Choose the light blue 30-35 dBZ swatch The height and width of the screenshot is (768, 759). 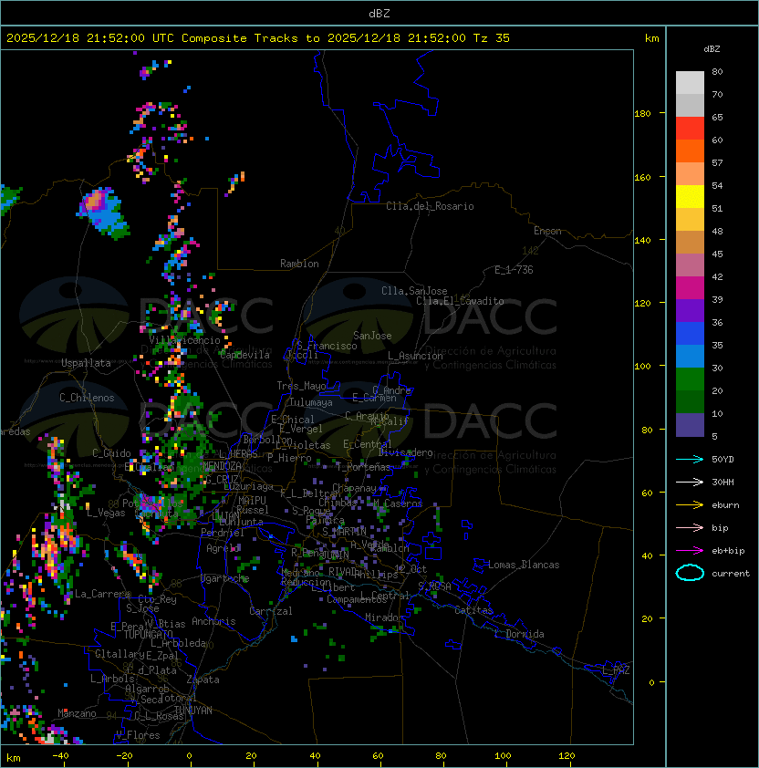click(x=690, y=356)
